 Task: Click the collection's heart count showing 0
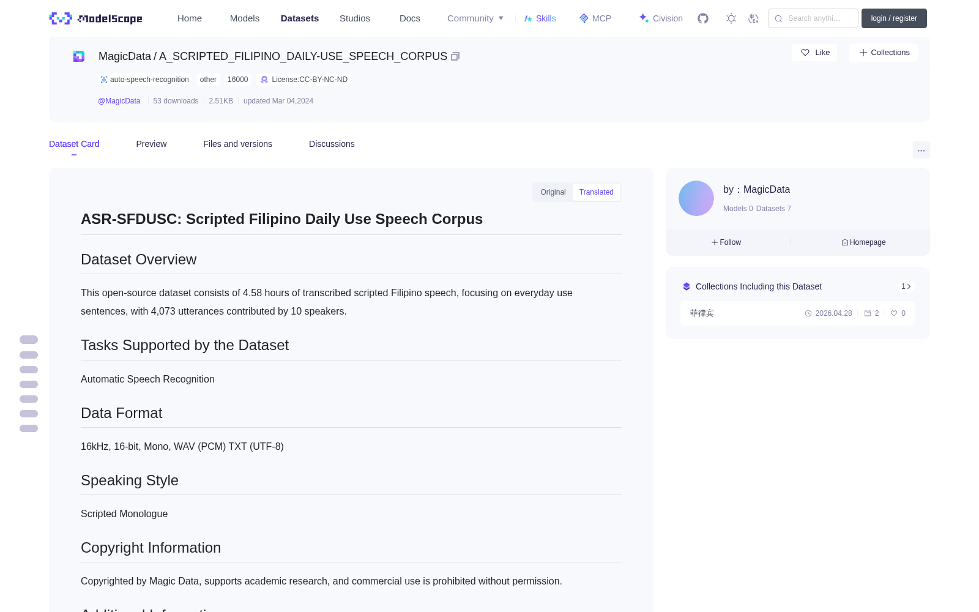click(898, 313)
